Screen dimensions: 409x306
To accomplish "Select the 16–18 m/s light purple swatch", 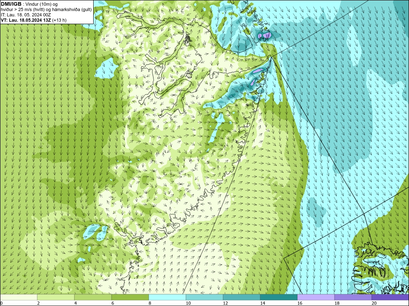I will (x=316, y=297).
